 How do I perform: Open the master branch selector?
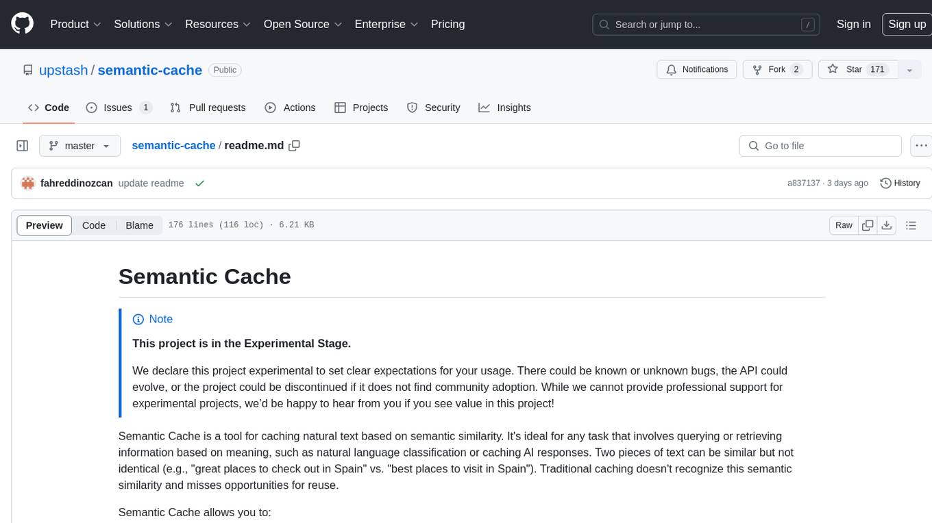[x=79, y=146]
